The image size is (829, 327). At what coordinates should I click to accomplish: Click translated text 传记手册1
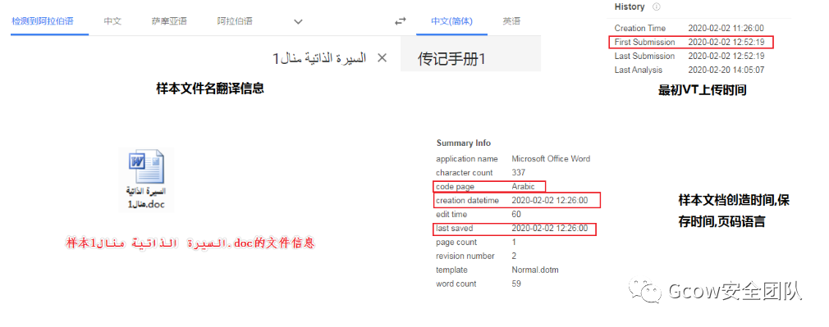[451, 59]
